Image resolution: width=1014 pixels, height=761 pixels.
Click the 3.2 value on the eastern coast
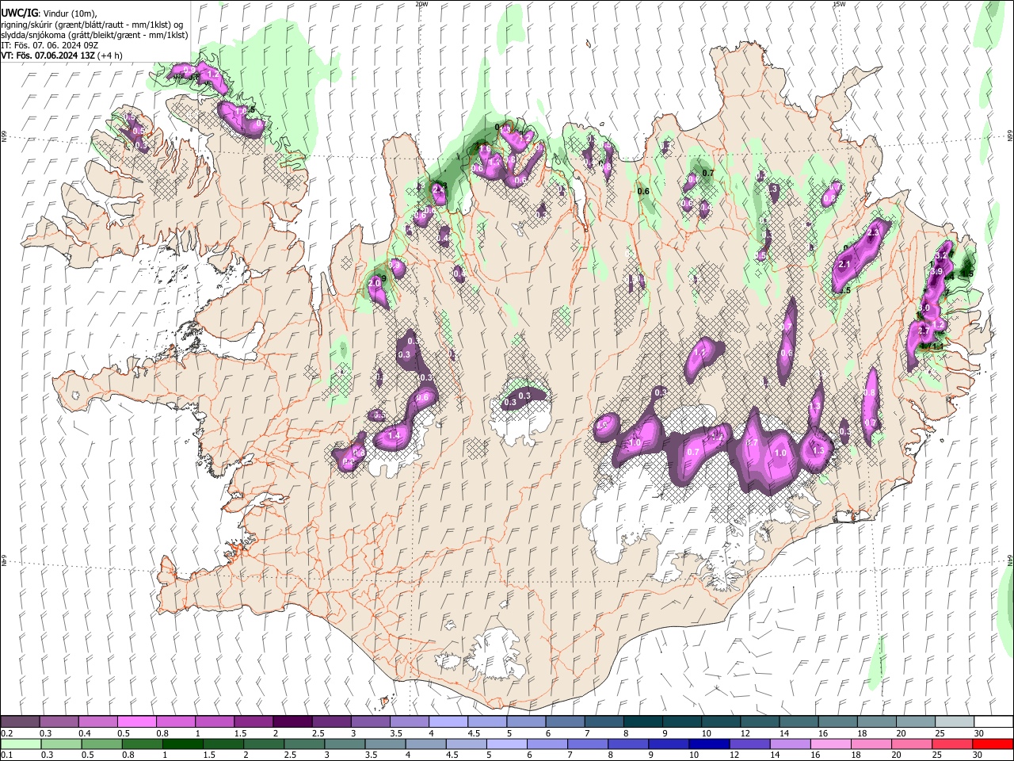941,256
